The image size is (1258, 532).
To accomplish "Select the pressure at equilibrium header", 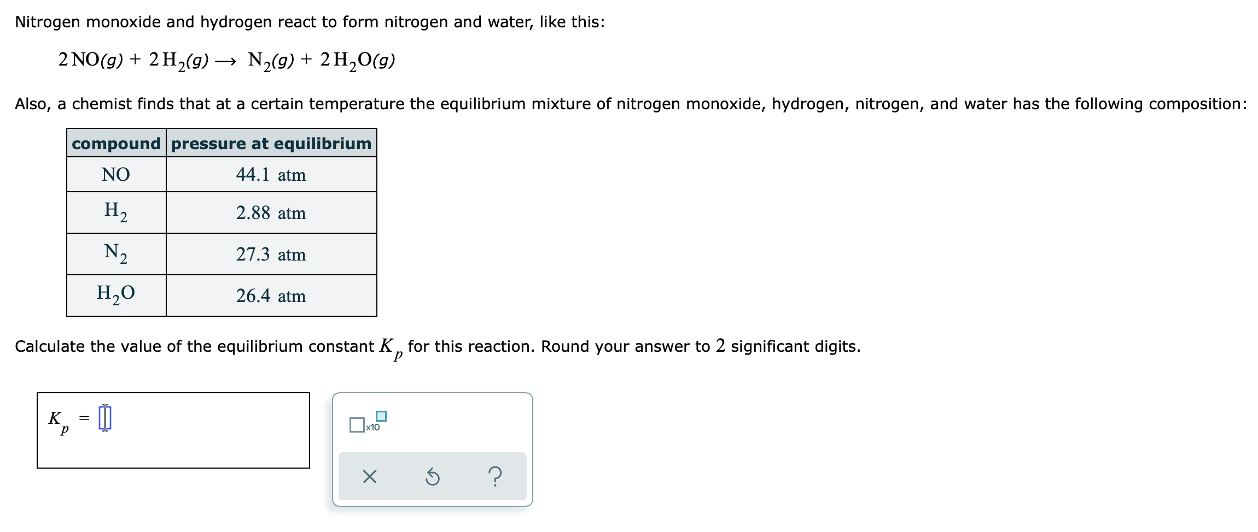I will pyautogui.click(x=271, y=144).
